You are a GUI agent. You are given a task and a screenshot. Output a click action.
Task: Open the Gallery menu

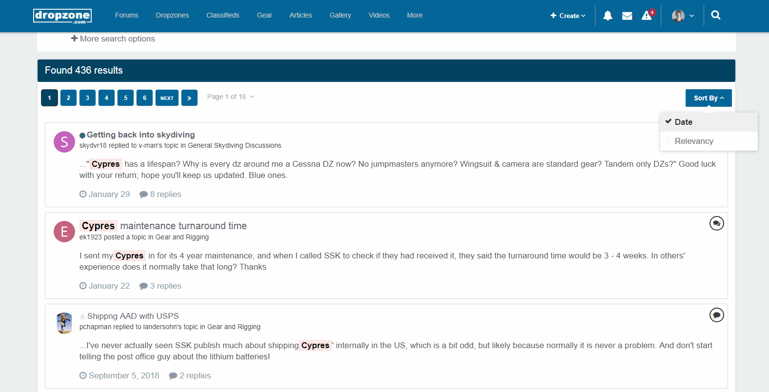340,15
